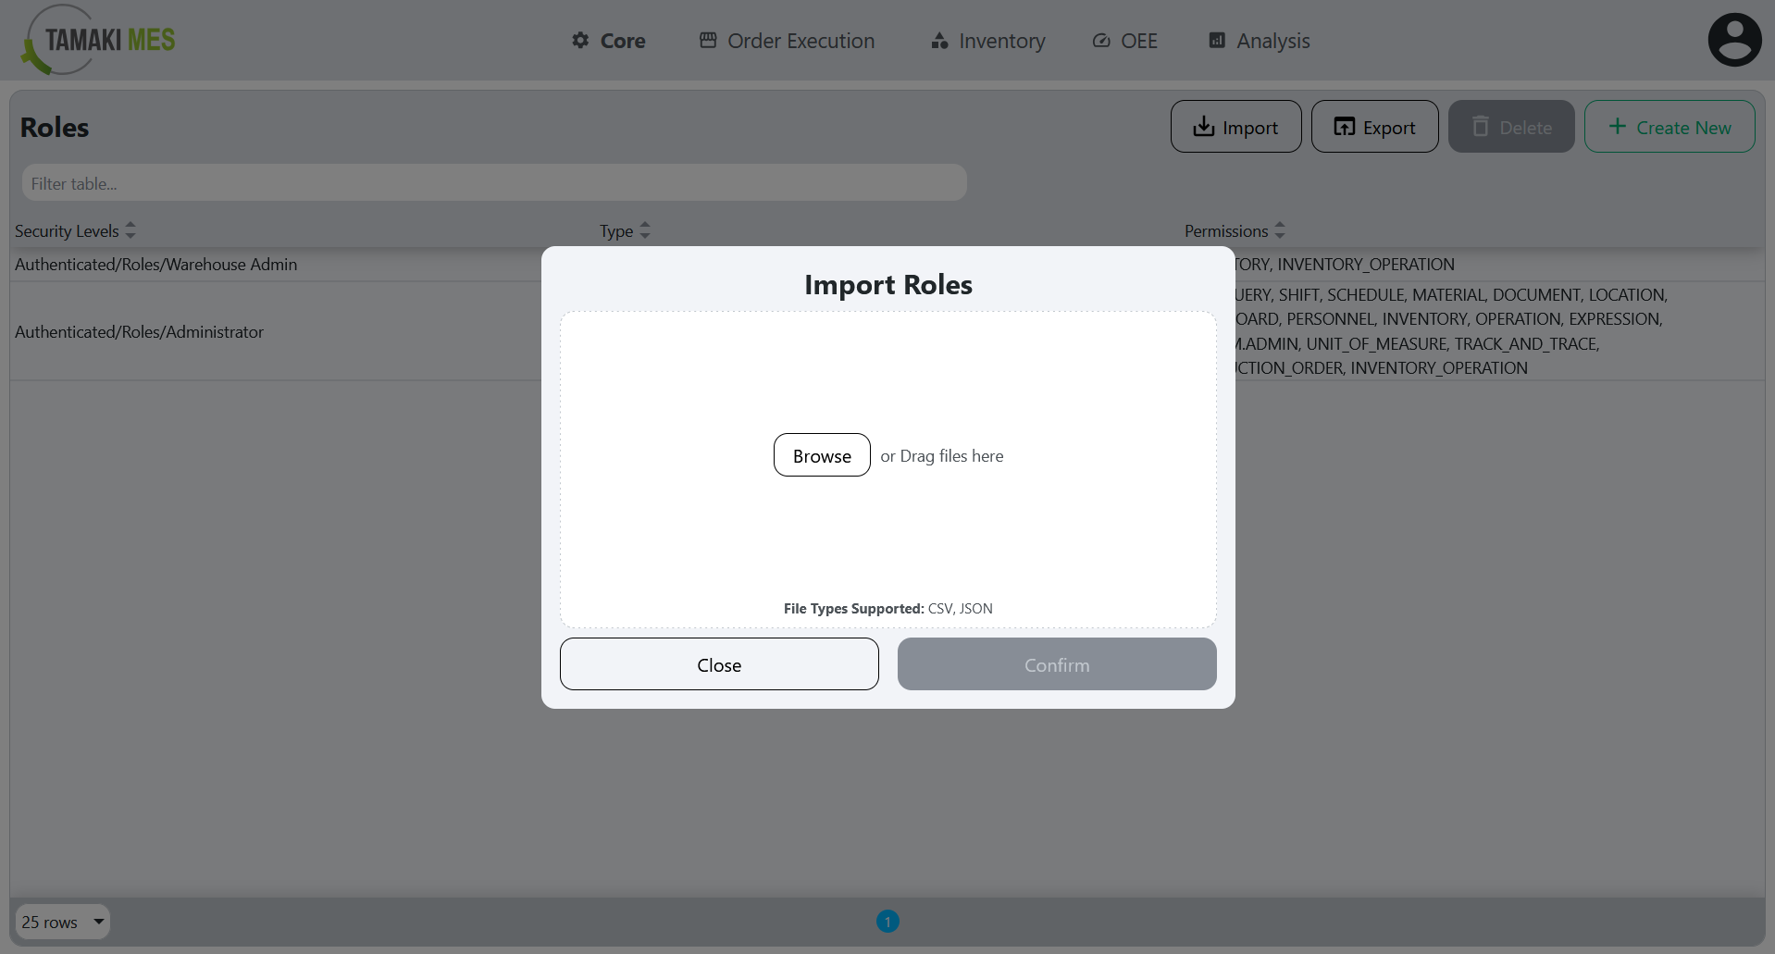Viewport: 1775px width, 954px height.
Task: Click the Analysis chart icon
Action: pos(1216,41)
